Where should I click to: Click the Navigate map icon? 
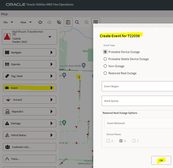(7, 52)
